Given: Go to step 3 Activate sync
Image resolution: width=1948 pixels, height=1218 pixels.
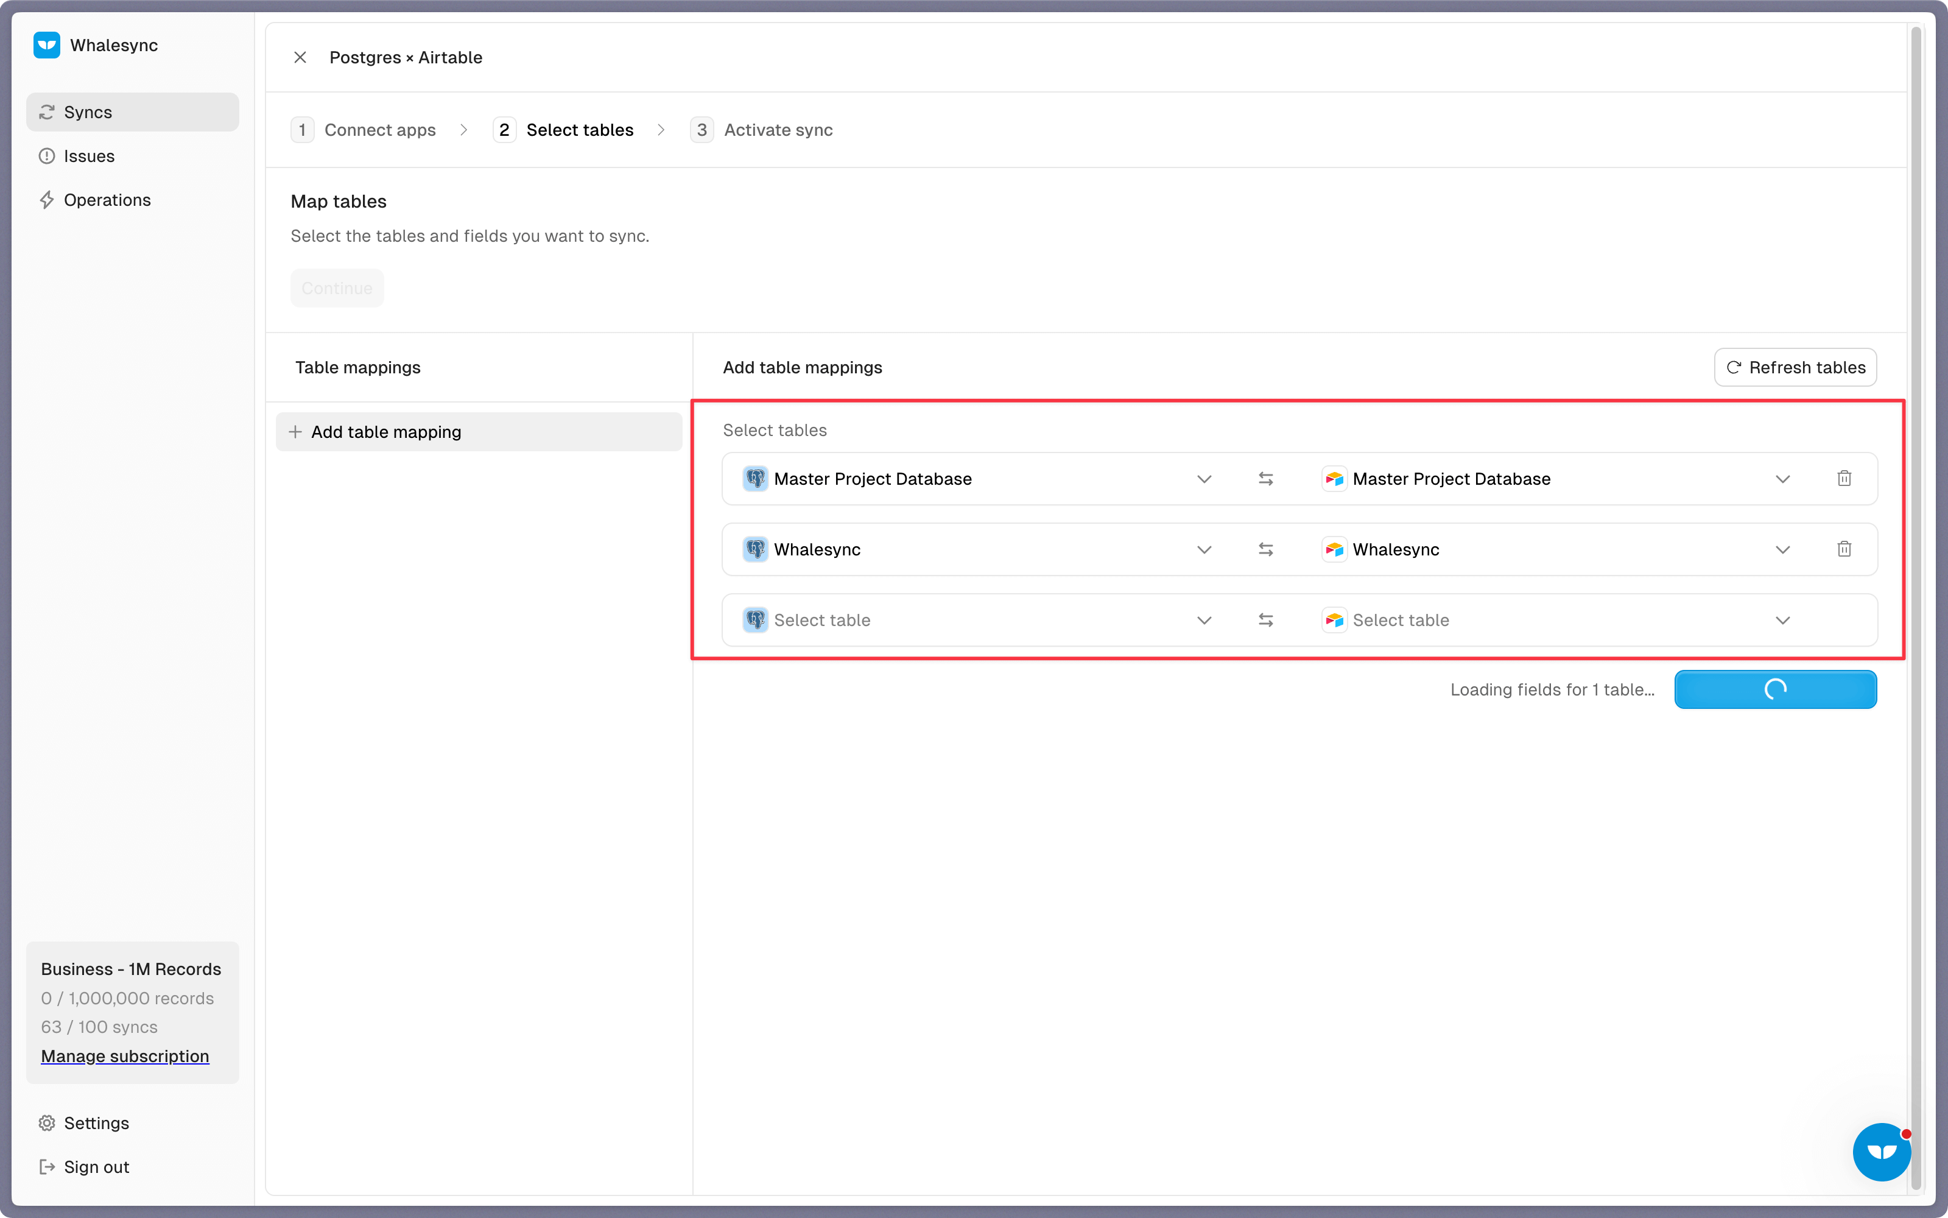Looking at the screenshot, I should coord(762,130).
